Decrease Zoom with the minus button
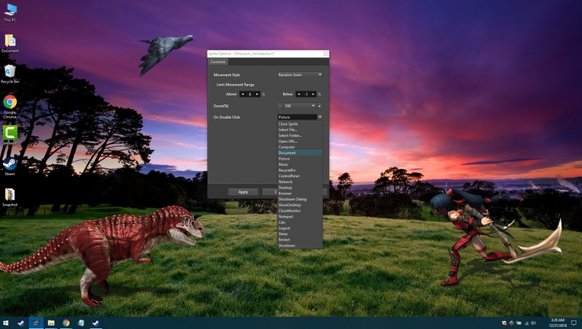This screenshot has height=329, width=582. pyautogui.click(x=280, y=105)
